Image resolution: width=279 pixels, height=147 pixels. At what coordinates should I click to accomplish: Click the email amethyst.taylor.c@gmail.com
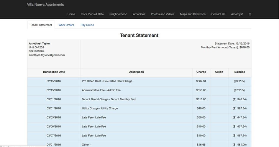pos(47,55)
